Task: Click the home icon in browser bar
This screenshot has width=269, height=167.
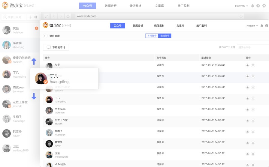Action: tap(68, 16)
